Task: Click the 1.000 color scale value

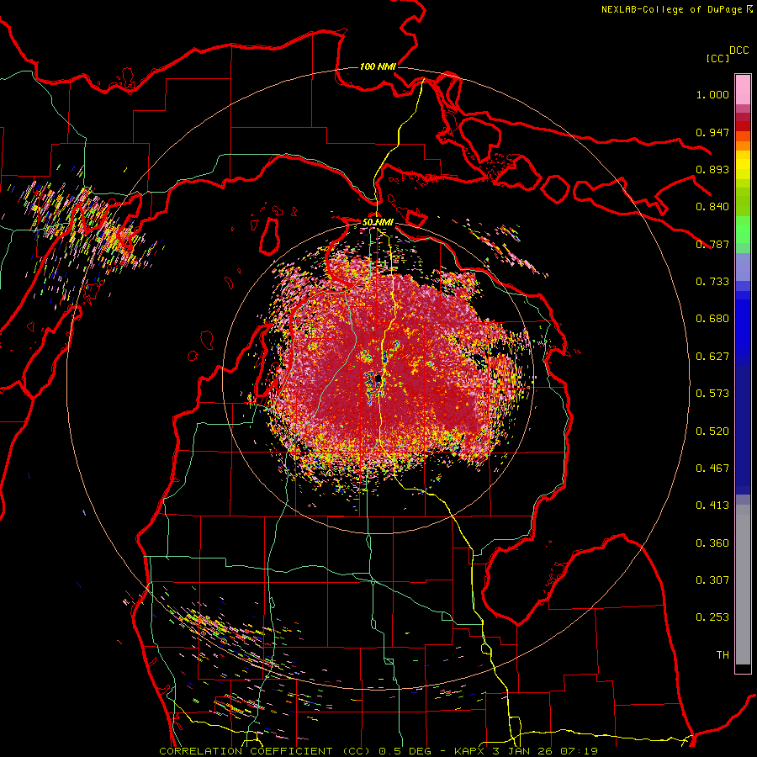Action: click(x=712, y=94)
